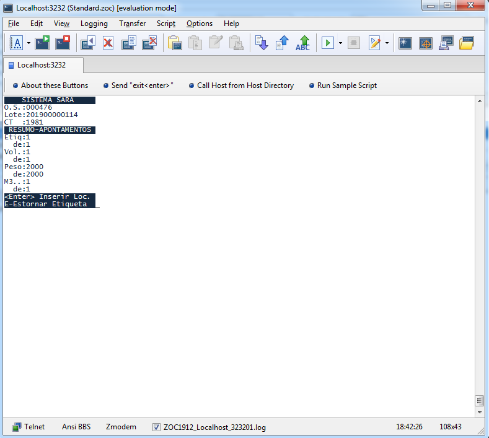Screen dimensions: 489x438
Task: Open the Transfer menu
Action: tap(132, 24)
